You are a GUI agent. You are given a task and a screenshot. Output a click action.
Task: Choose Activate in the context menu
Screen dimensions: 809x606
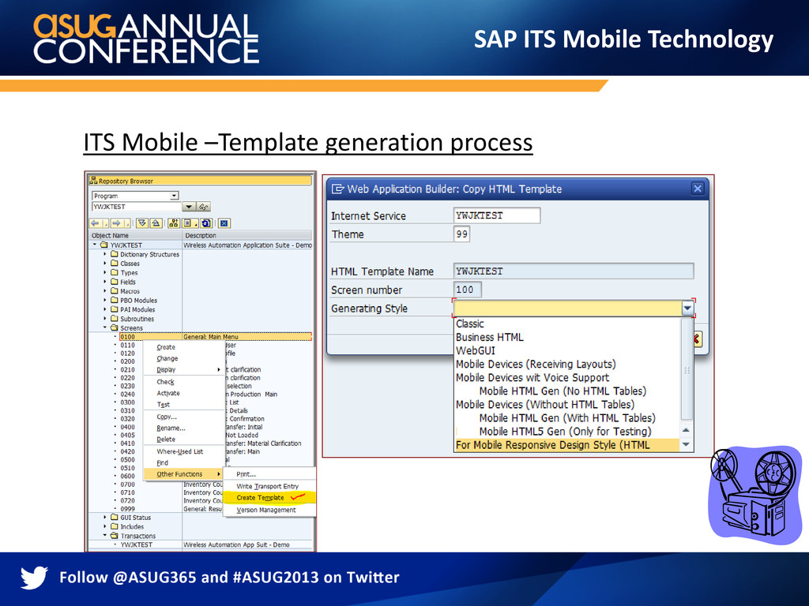tap(183, 393)
